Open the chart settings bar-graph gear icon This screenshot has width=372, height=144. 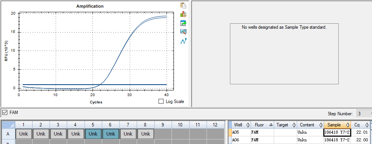[x=183, y=14]
